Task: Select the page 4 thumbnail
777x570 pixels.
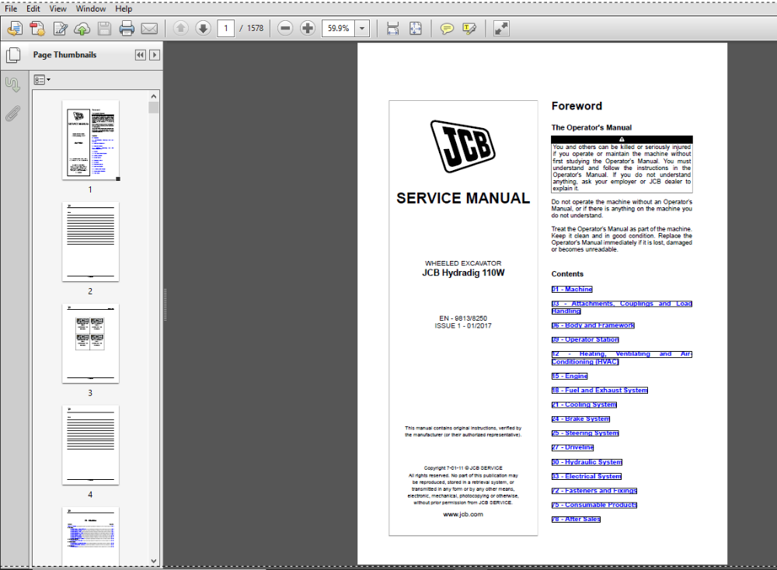Action: 91,445
